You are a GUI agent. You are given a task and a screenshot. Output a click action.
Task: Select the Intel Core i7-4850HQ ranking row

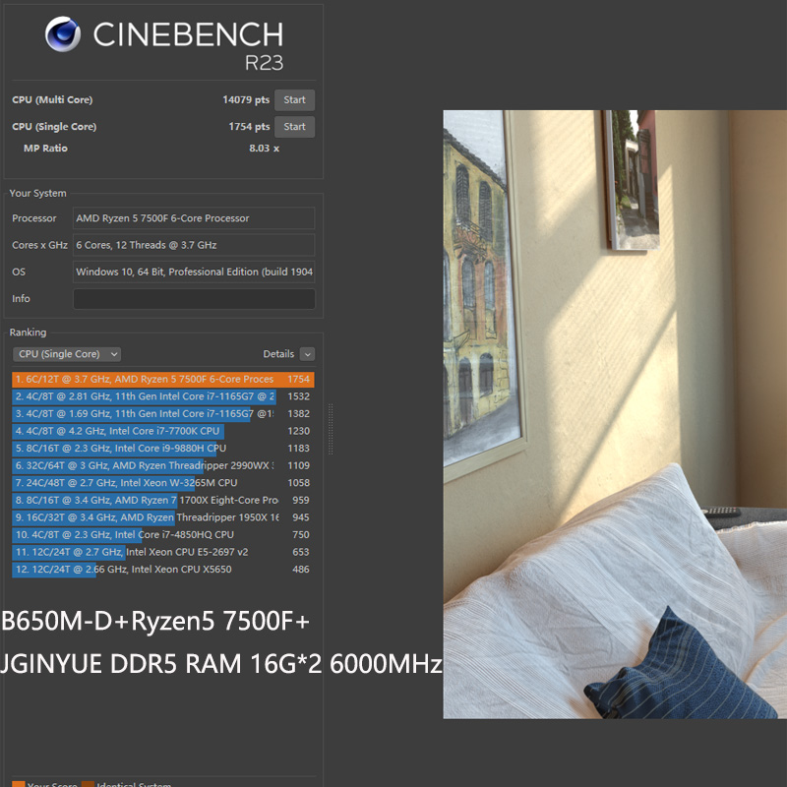click(163, 535)
